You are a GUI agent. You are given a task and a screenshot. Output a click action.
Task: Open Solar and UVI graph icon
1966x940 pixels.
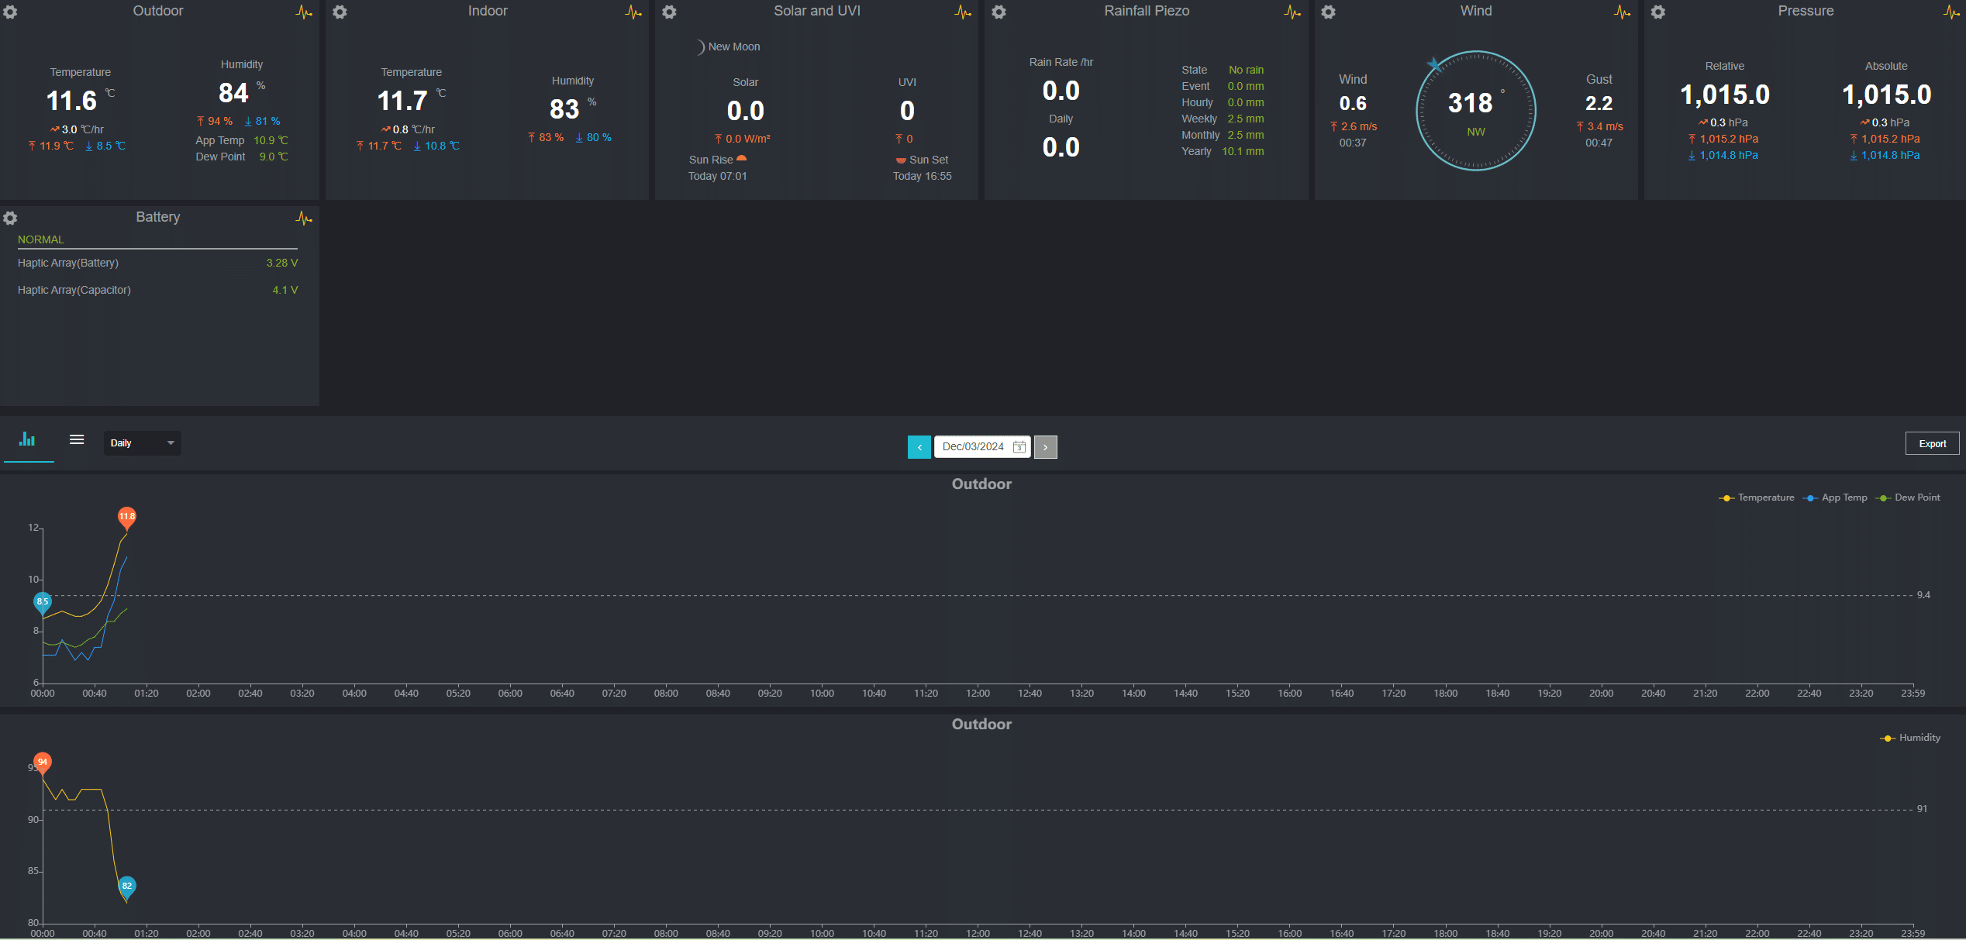pos(963,12)
